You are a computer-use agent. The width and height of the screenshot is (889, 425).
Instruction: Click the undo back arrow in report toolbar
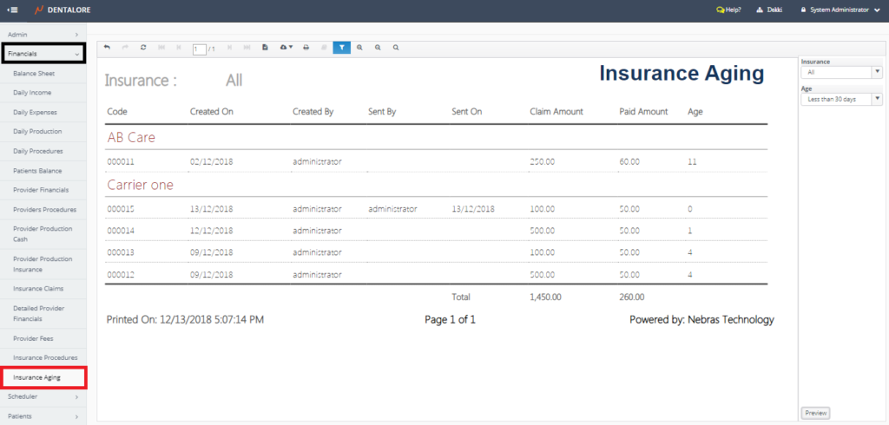pyautogui.click(x=107, y=48)
